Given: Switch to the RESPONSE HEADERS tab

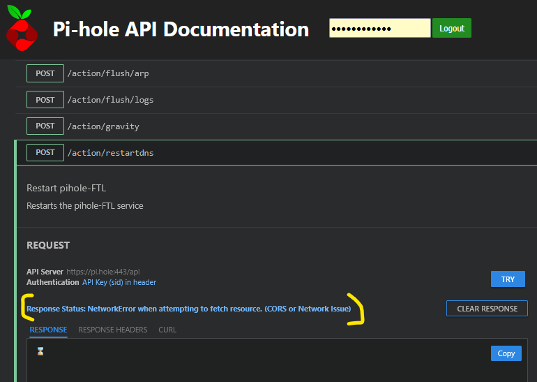Looking at the screenshot, I should tap(112, 330).
